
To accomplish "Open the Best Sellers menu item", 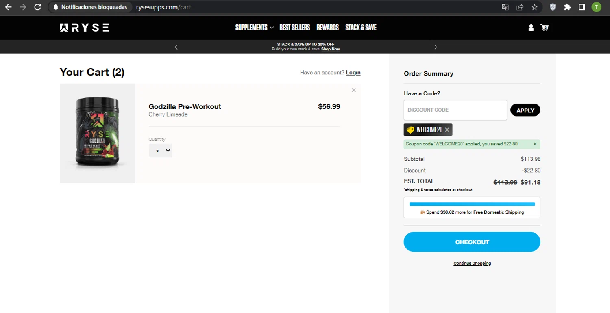I will coord(295,28).
